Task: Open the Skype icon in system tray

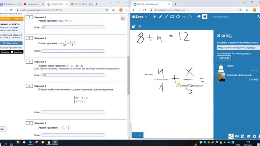Action: pos(205,142)
